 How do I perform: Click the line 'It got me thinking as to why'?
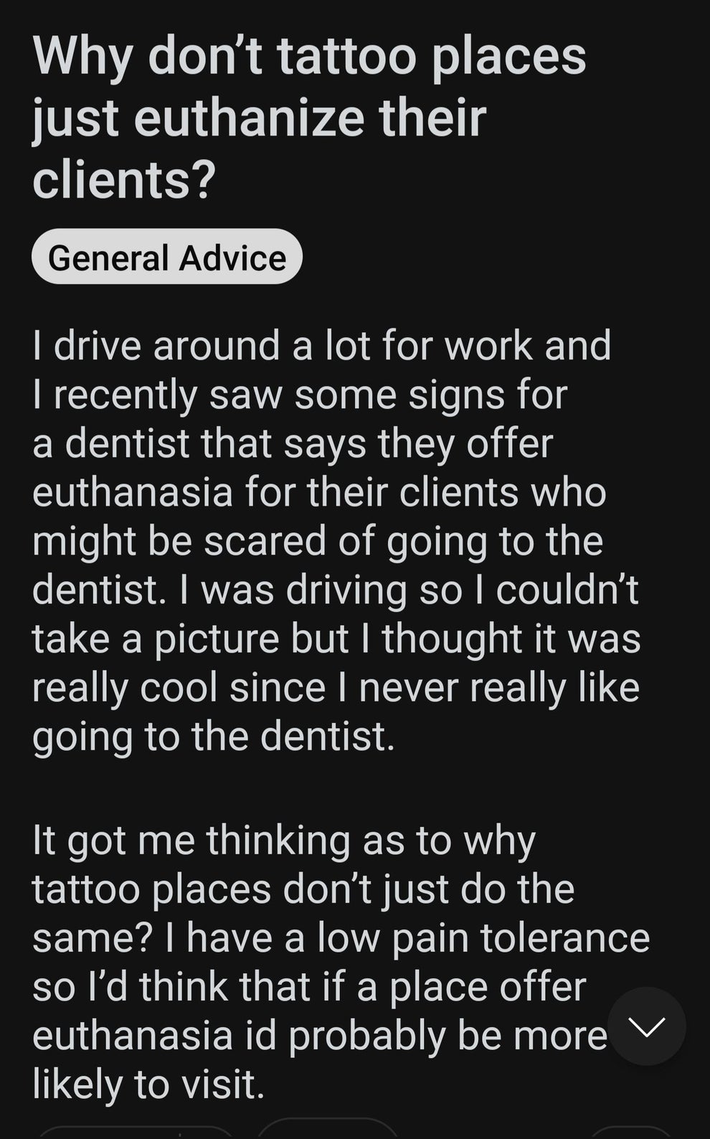click(284, 840)
